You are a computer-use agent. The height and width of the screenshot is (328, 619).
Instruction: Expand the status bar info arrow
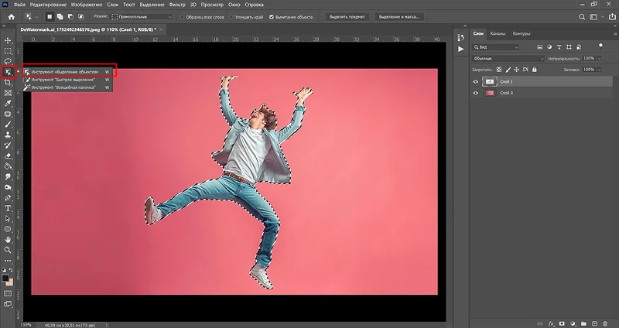point(107,325)
